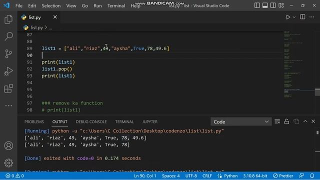
Task: Toggle secondary side bar layout icon
Action: click(x=273, y=5)
